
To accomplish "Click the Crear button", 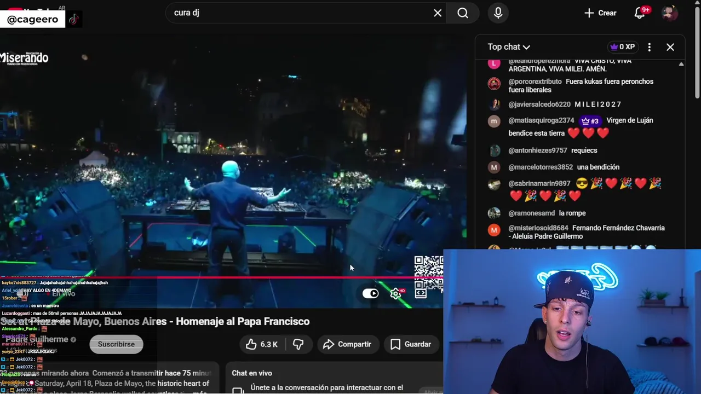I will pos(600,13).
